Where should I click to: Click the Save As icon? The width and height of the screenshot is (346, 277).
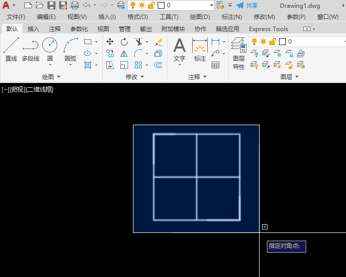(x=63, y=5)
